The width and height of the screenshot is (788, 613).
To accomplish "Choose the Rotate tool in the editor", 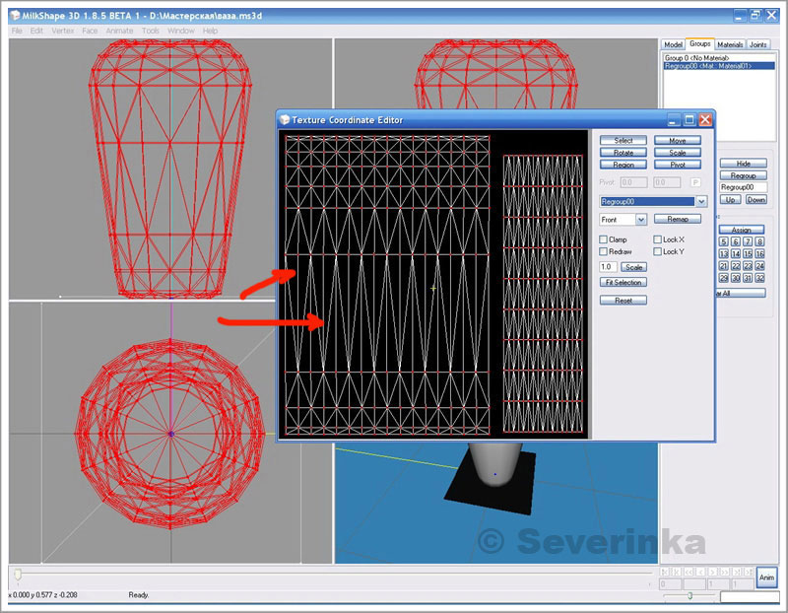I will click(x=623, y=153).
